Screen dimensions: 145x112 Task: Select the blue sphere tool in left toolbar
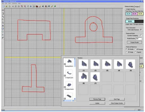pyautogui.click(x=3, y=29)
